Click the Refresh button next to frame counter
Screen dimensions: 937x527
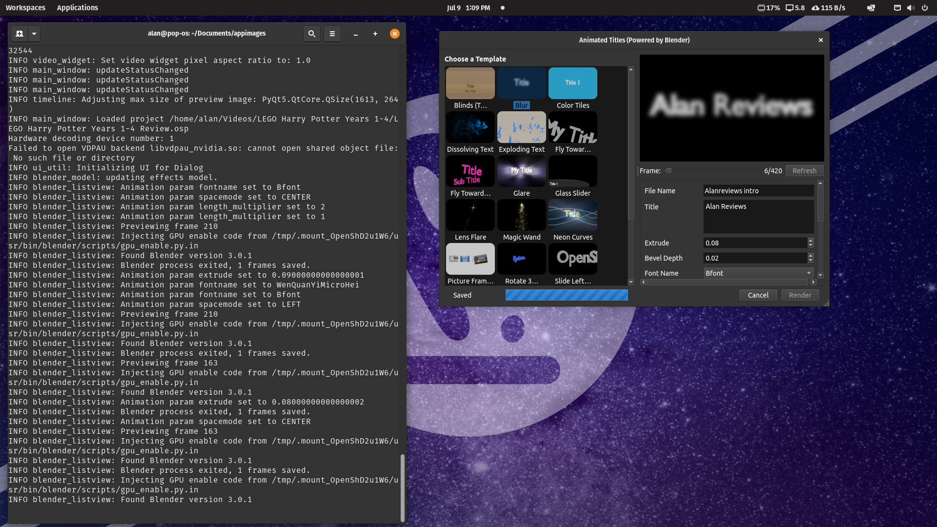pos(804,171)
